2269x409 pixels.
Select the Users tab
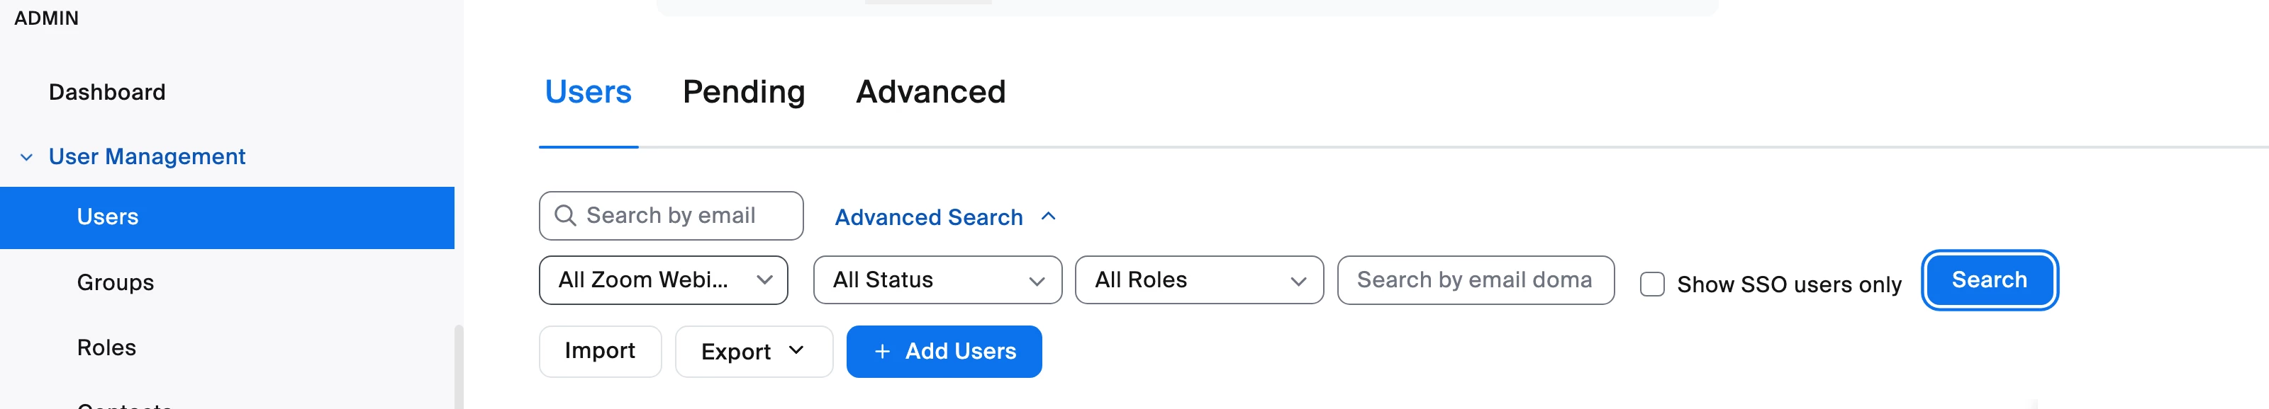tap(588, 93)
